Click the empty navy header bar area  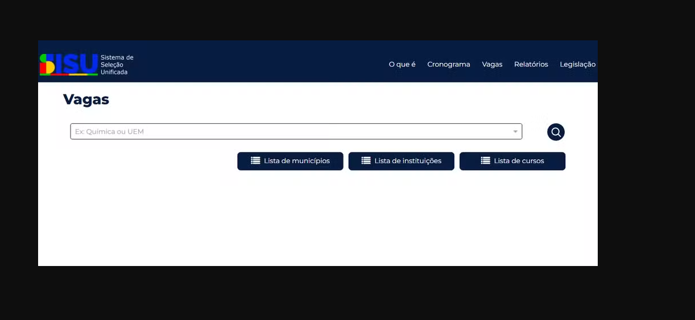(256, 61)
